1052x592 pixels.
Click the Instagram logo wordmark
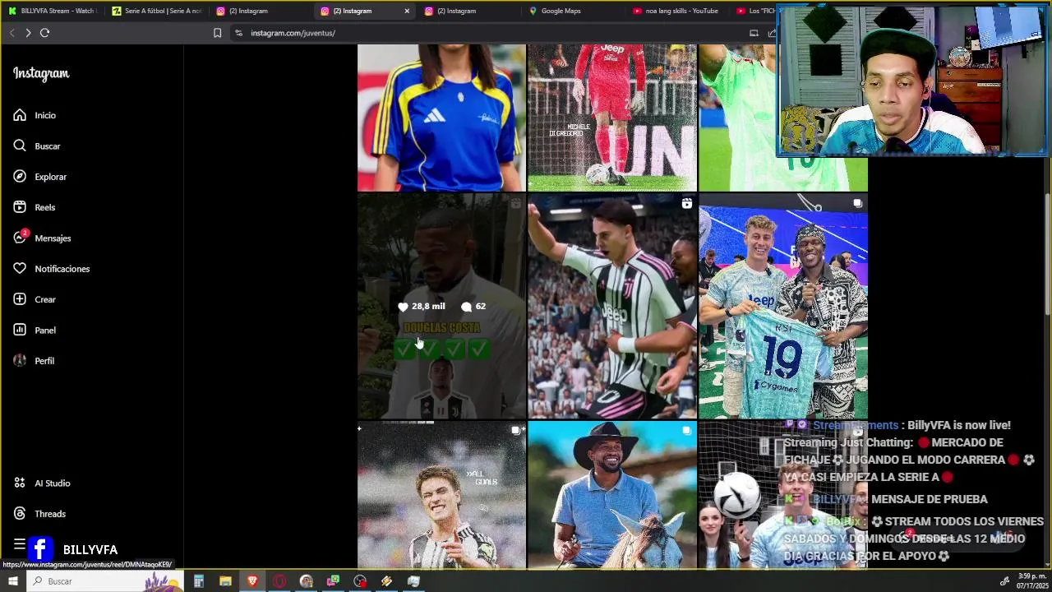point(41,73)
